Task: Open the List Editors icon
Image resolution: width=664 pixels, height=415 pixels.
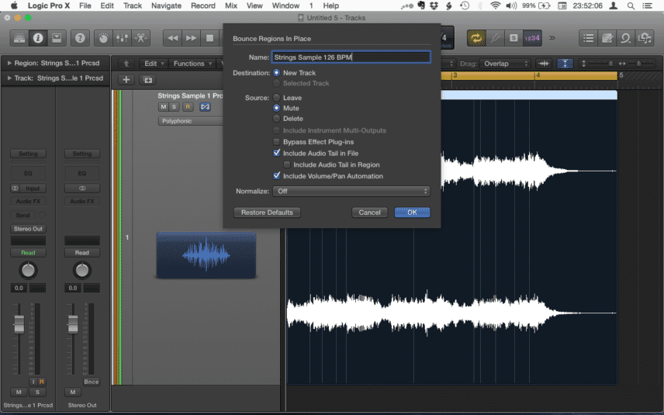Action: (588, 38)
